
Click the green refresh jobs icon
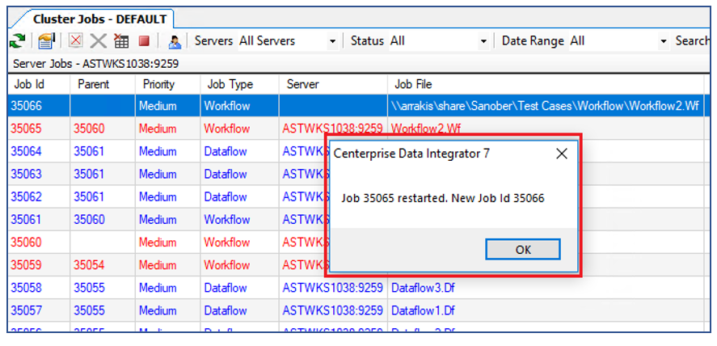pyautogui.click(x=16, y=41)
